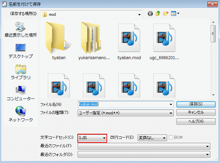
Task: Open the 文字コードセット SJIS dropdown
Action: pos(92,138)
